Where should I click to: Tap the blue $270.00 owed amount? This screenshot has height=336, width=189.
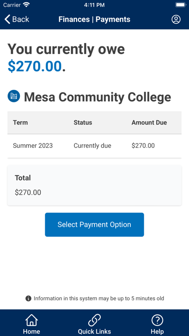pos(35,66)
